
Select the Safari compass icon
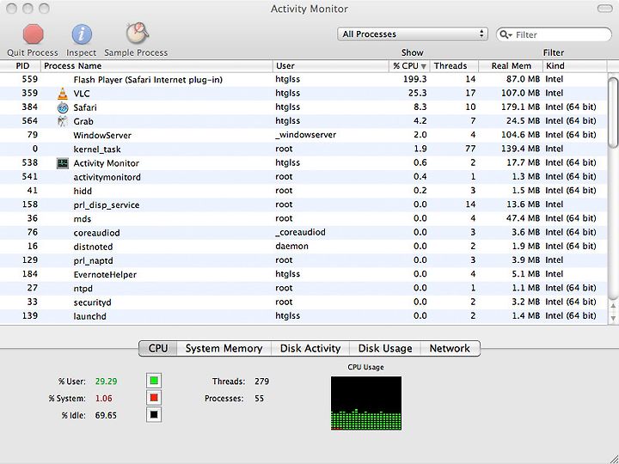(x=63, y=107)
